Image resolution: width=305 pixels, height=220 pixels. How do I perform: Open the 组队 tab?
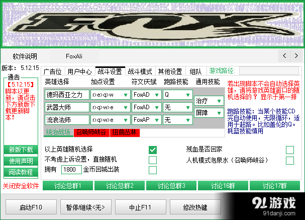195,71
